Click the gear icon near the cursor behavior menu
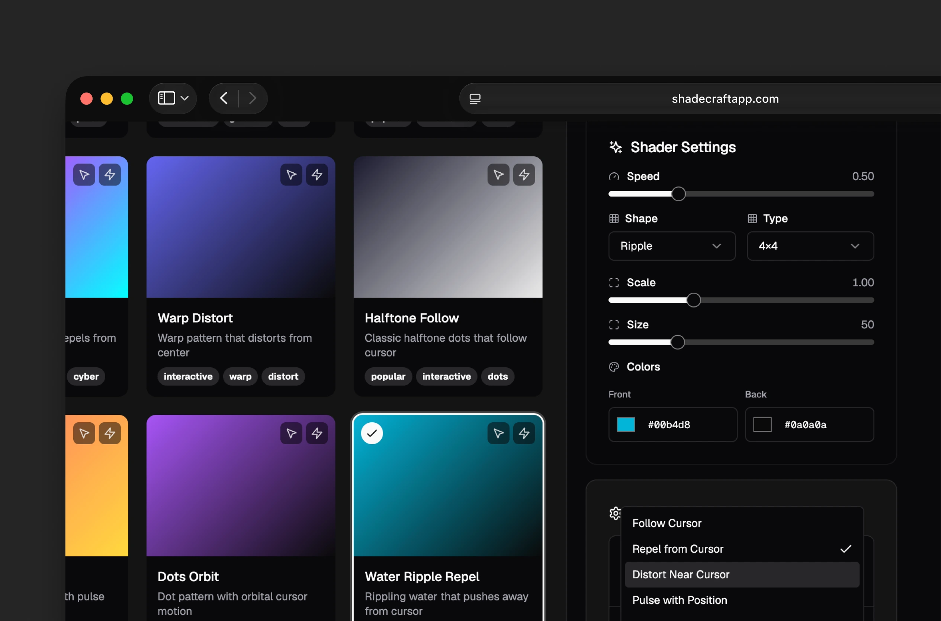 click(x=615, y=513)
